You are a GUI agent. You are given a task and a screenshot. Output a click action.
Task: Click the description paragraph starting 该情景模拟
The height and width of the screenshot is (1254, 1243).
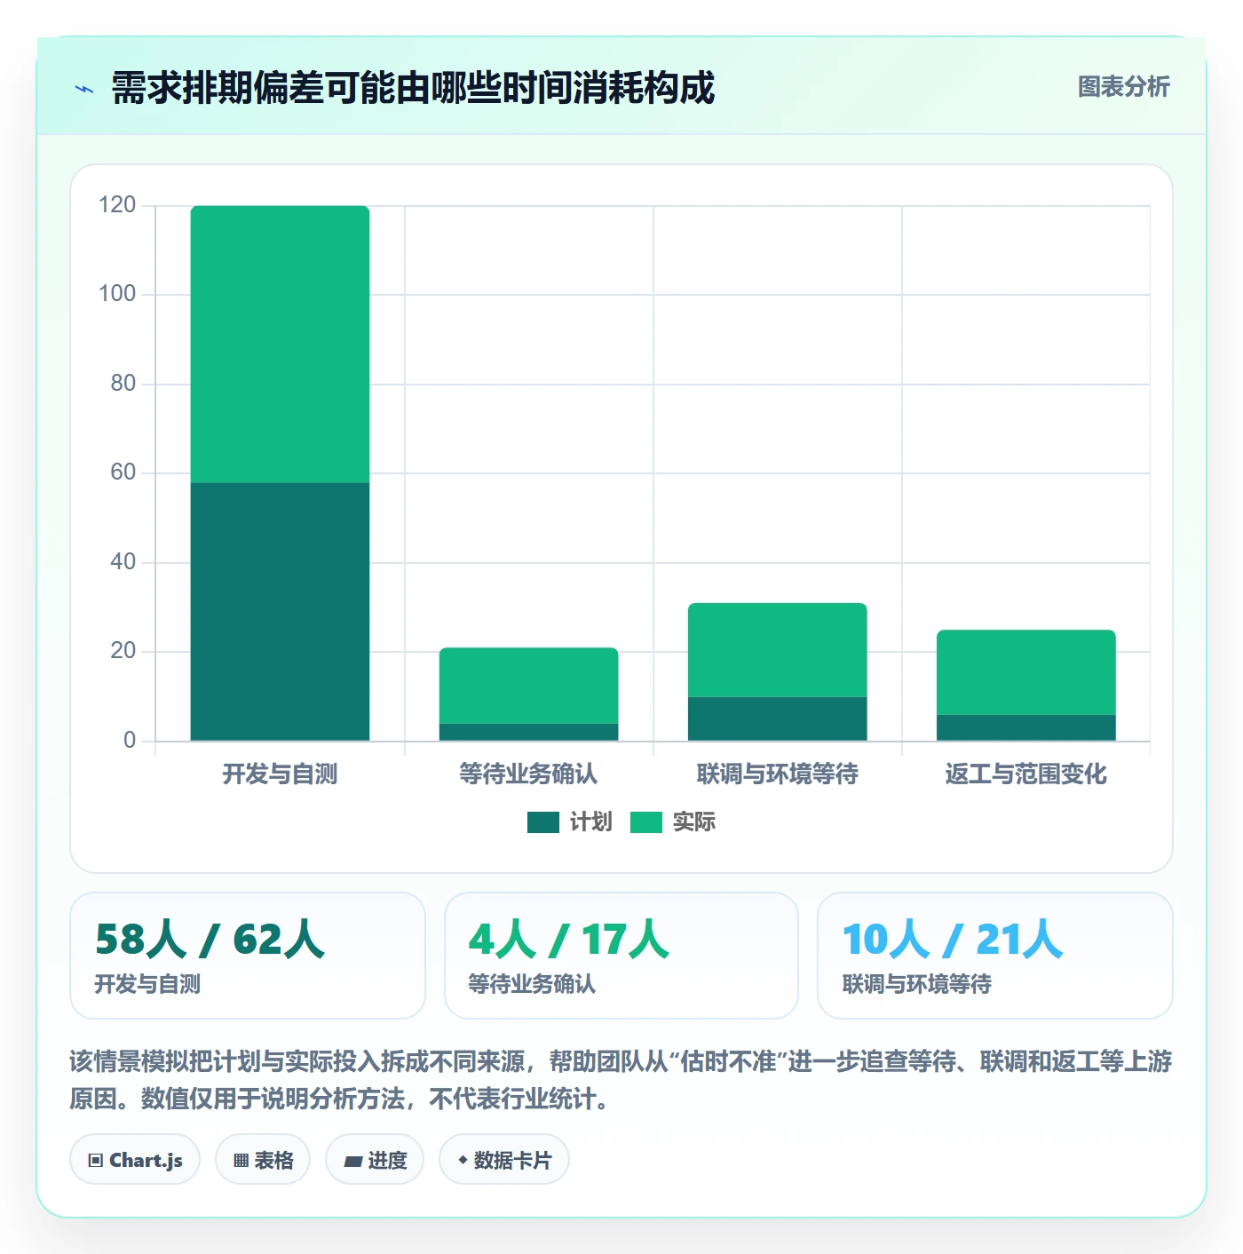(621, 1080)
